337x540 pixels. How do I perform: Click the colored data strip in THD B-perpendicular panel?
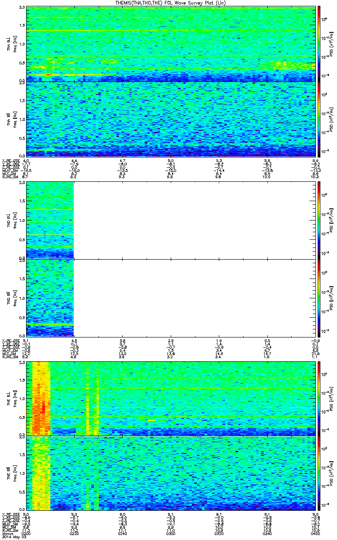click(50, 220)
